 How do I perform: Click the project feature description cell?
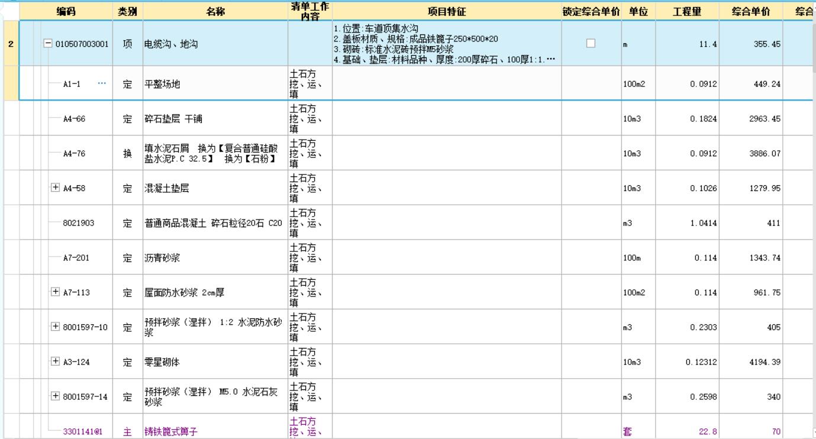point(447,44)
